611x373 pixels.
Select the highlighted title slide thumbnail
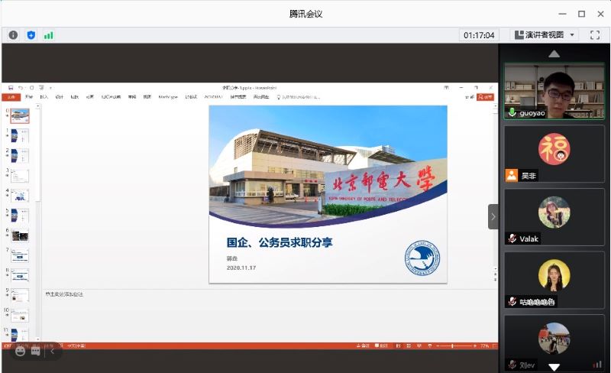tap(20, 116)
